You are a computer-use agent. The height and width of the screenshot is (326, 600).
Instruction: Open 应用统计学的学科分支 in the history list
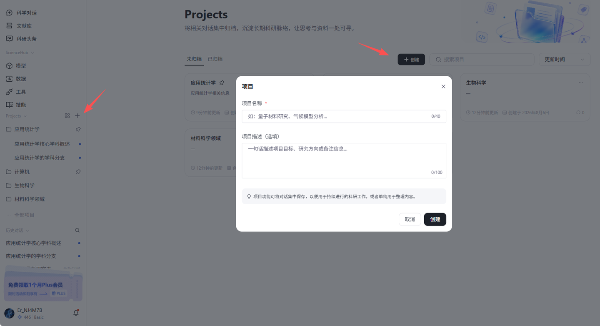(x=31, y=256)
